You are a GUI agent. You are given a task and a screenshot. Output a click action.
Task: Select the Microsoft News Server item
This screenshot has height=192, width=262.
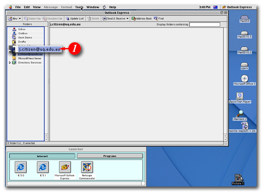point(29,58)
